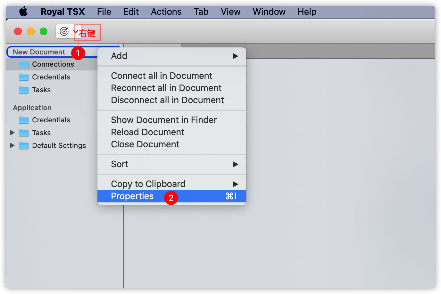Select Credentials folder under New Document
This screenshot has width=441, height=294.
[x=51, y=77]
